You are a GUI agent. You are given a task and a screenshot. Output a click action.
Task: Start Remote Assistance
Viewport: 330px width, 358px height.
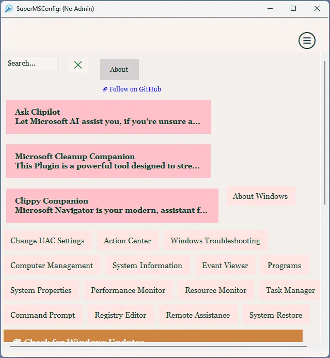[198, 315]
